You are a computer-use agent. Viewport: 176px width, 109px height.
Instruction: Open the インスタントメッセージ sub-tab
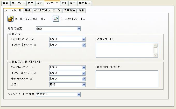coord(47,11)
